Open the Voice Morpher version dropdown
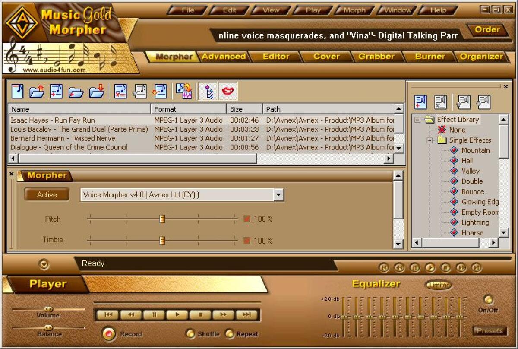 coord(279,195)
